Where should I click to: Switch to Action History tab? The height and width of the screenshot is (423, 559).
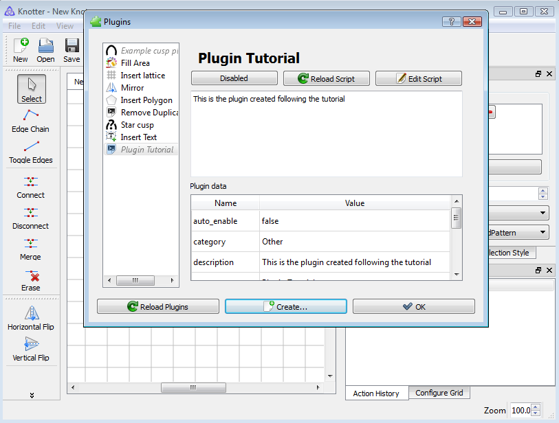click(377, 393)
